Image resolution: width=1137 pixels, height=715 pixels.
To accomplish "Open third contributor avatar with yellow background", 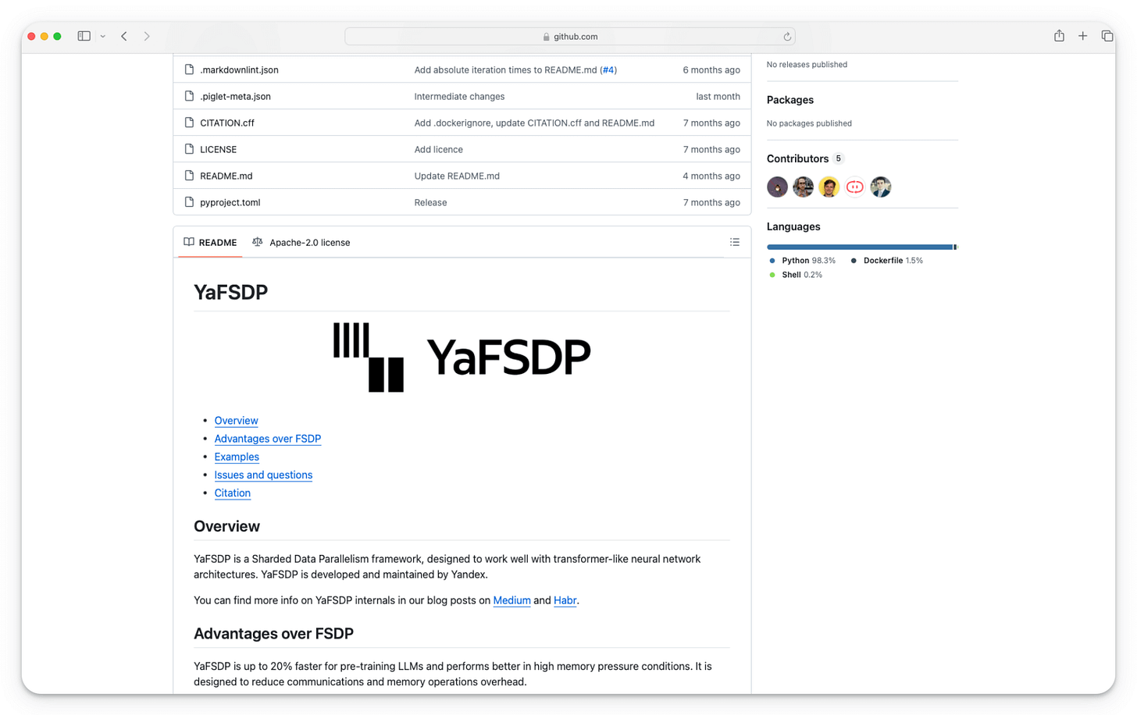I will click(829, 187).
